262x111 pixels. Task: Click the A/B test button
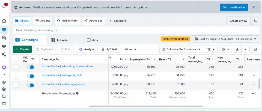[x=110, y=49]
